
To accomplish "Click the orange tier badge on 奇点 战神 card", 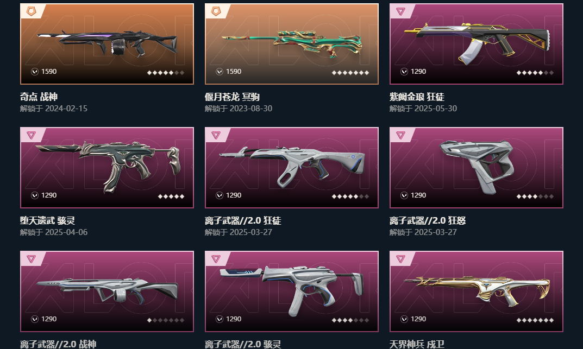I will [31, 11].
